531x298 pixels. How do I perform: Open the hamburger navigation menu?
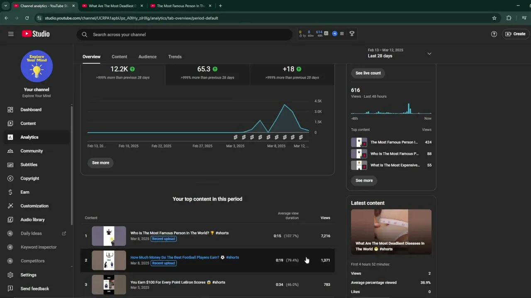11,34
